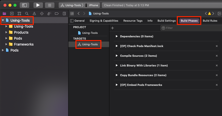The width and height of the screenshot is (222, 116).
Task: Go back with the left chevron
Action: (79, 13)
